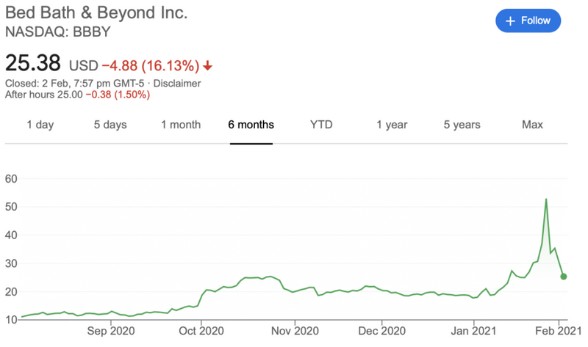
Task: Click the Follow button
Action: (528, 21)
